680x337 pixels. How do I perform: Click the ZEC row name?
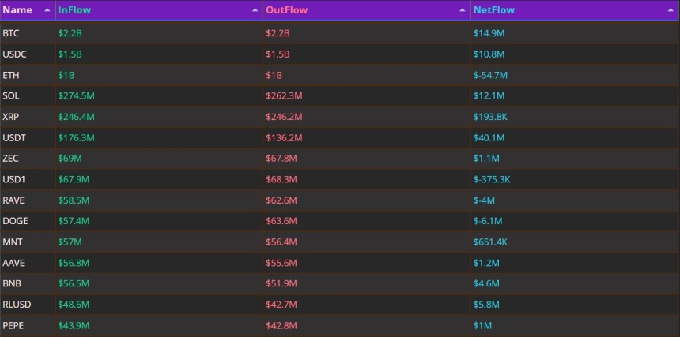pos(11,159)
